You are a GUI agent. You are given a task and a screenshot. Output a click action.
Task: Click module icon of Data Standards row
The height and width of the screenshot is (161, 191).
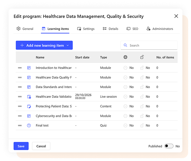tap(29, 87)
